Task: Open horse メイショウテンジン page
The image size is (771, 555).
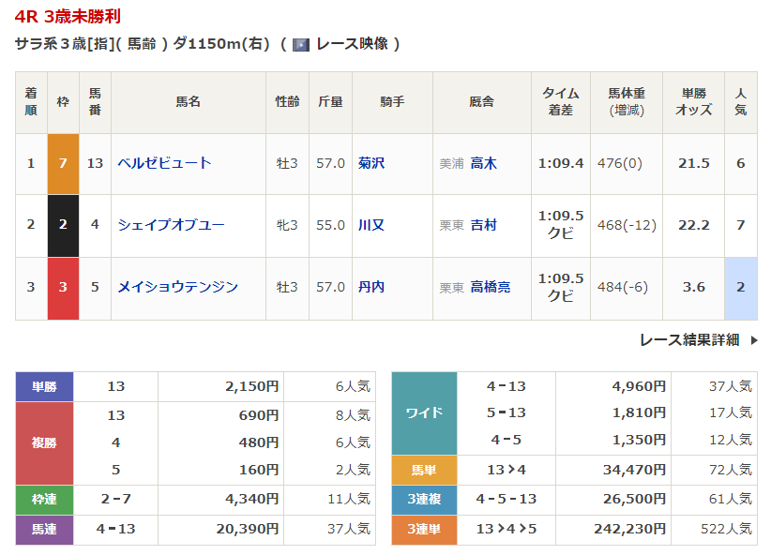Action: pos(177,287)
